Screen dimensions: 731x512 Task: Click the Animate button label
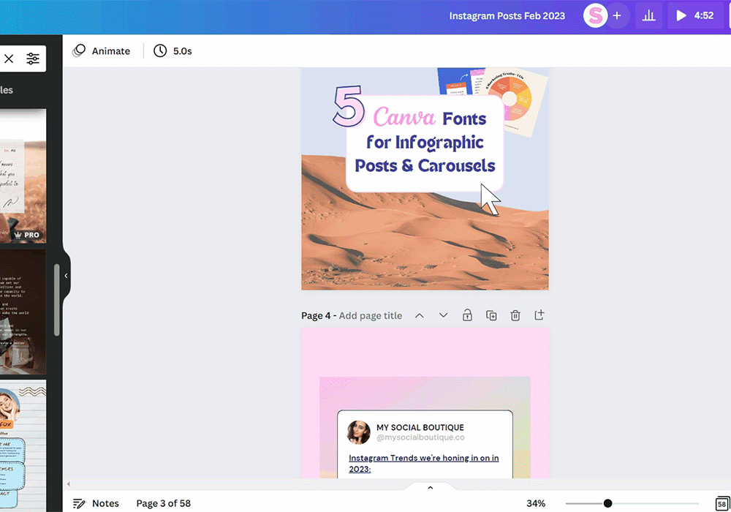point(111,50)
